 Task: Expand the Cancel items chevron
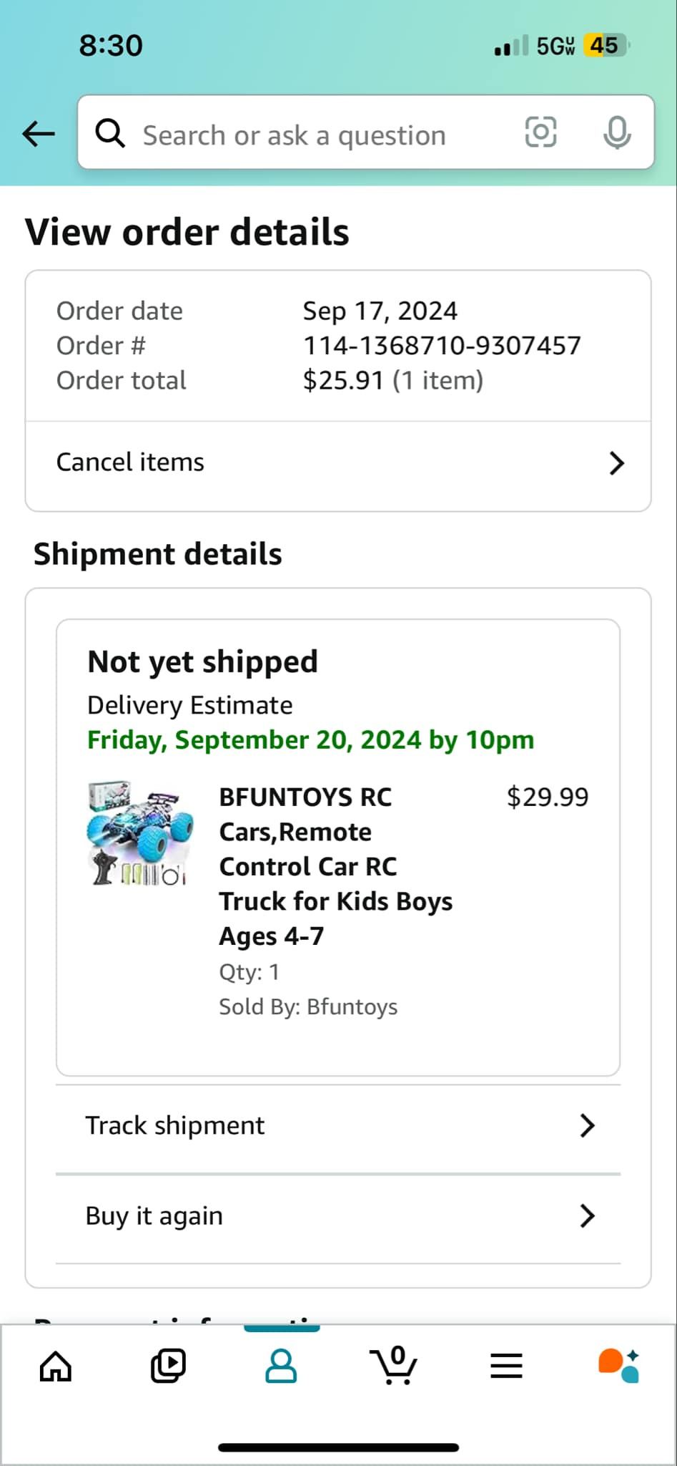point(616,463)
